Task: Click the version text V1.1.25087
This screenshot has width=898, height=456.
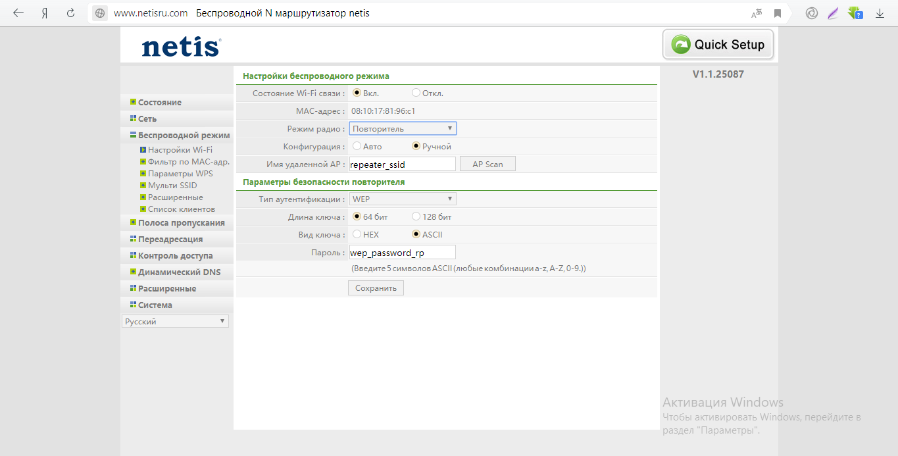Action: point(718,74)
